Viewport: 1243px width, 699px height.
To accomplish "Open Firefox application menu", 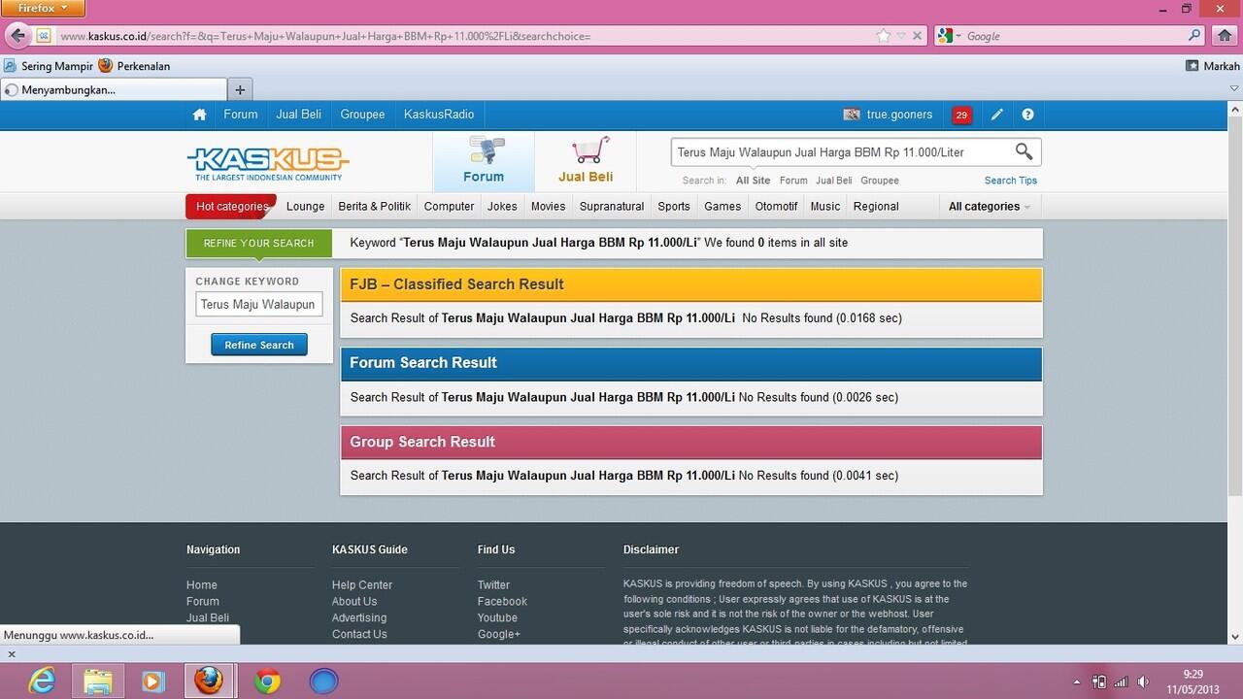I will point(43,9).
